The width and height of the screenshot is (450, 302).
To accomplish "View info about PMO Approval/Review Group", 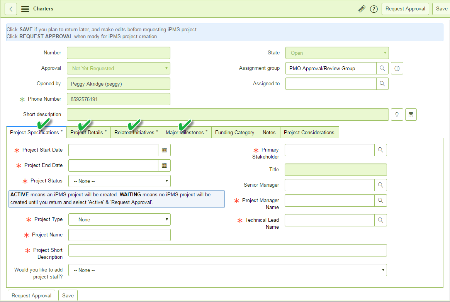I will point(397,68).
